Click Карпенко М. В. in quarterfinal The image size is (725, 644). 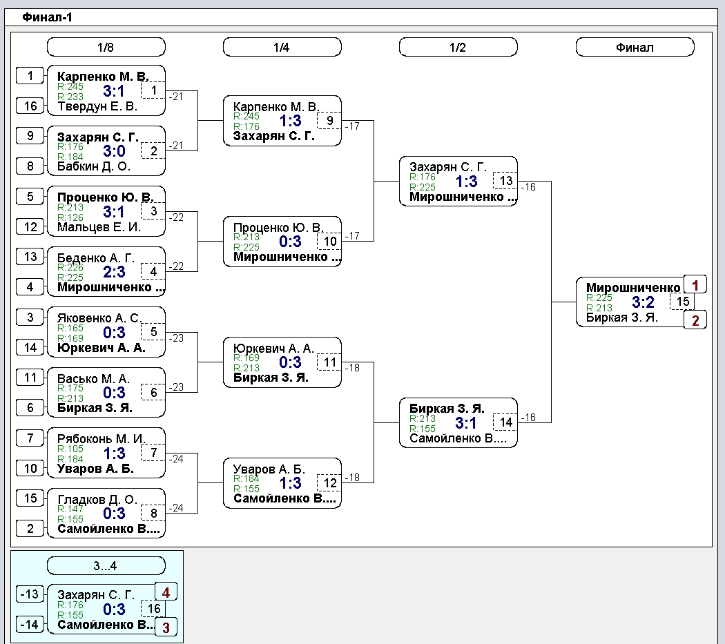[x=276, y=107]
